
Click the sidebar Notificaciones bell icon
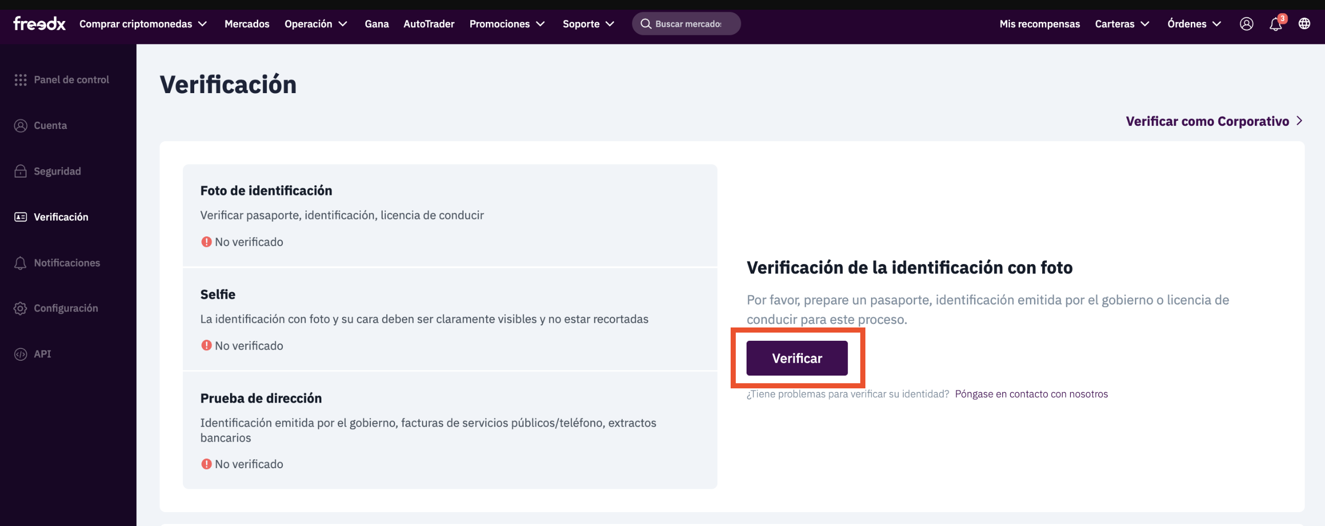click(x=20, y=263)
